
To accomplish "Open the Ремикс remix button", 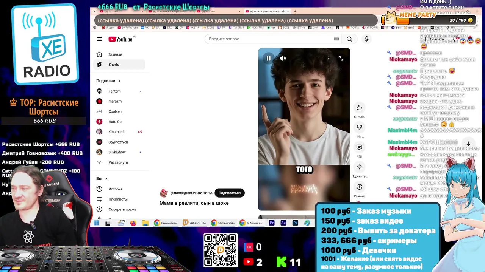I will 359,187.
